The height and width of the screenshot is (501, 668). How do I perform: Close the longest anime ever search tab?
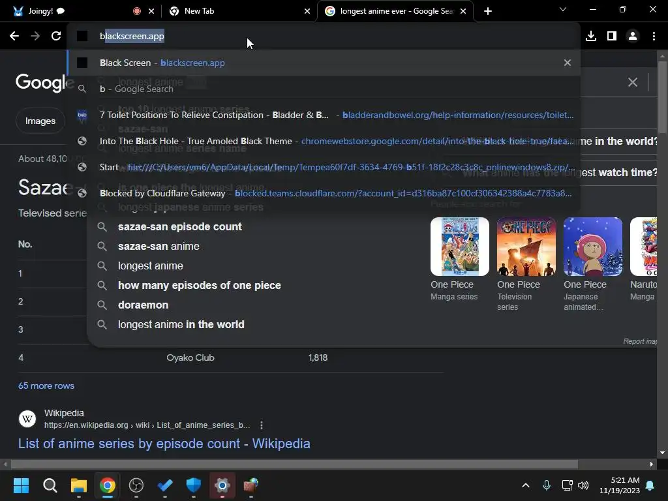click(x=463, y=11)
